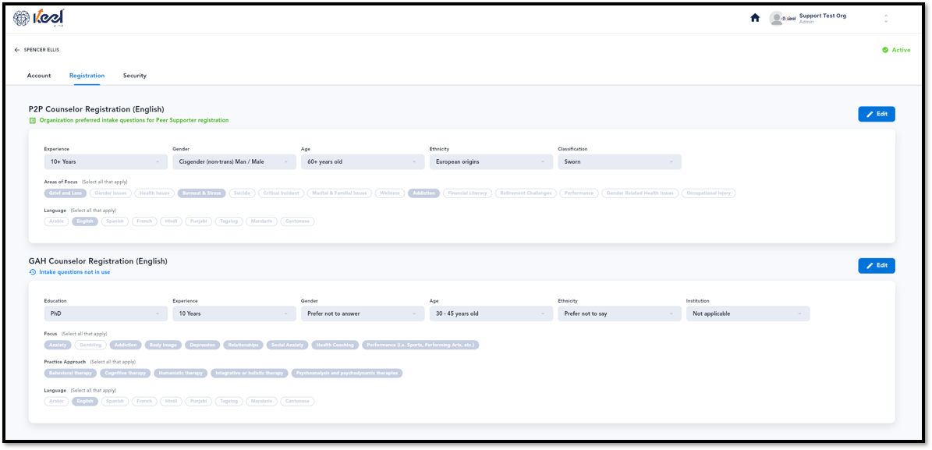
Task: Edit the P2P Counselor Registration
Action: [876, 114]
